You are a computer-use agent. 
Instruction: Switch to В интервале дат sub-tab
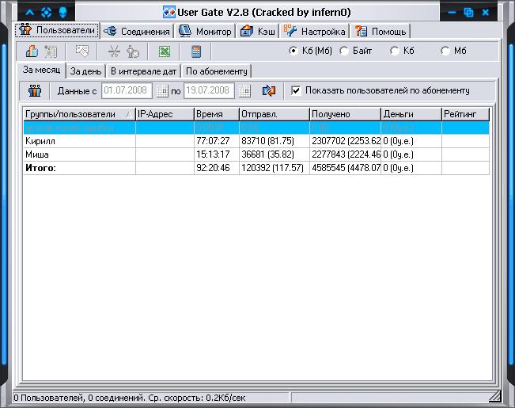pos(143,71)
